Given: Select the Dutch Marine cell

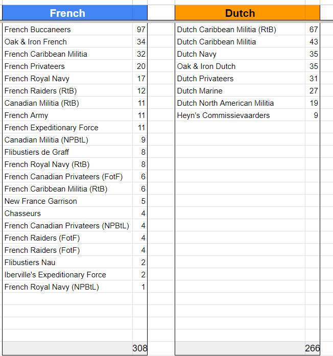Looking at the screenshot, I should coord(200,91).
